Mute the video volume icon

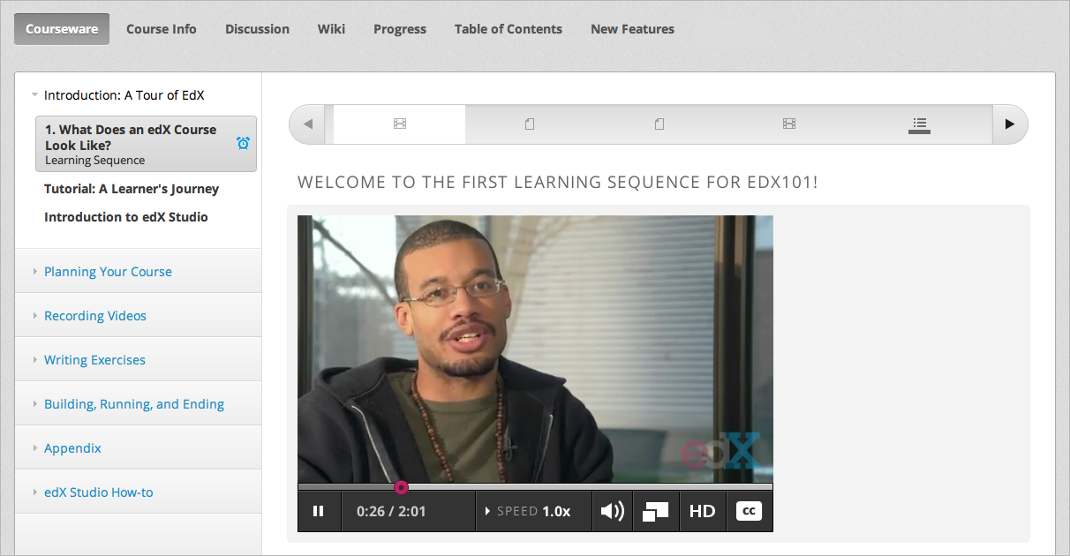pyautogui.click(x=612, y=511)
